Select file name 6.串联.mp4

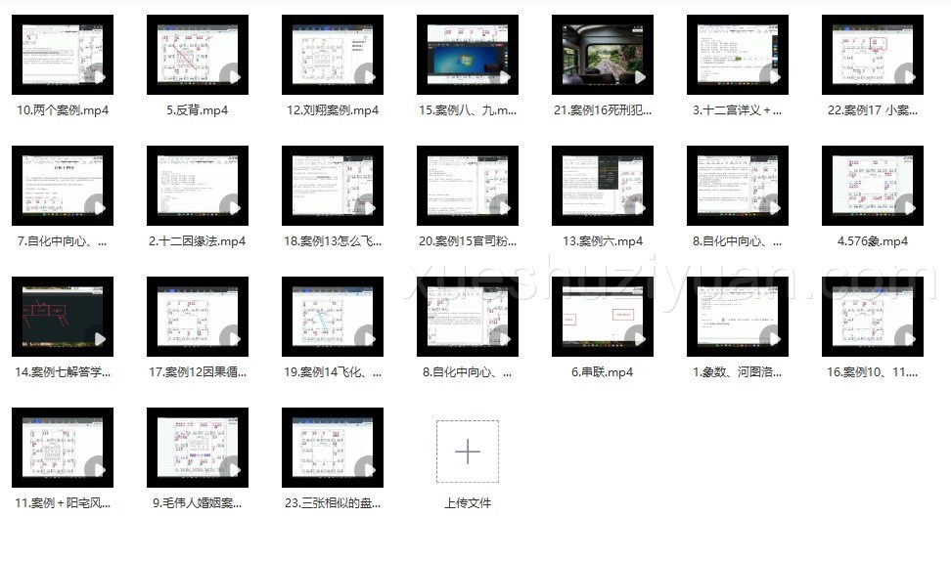click(603, 372)
